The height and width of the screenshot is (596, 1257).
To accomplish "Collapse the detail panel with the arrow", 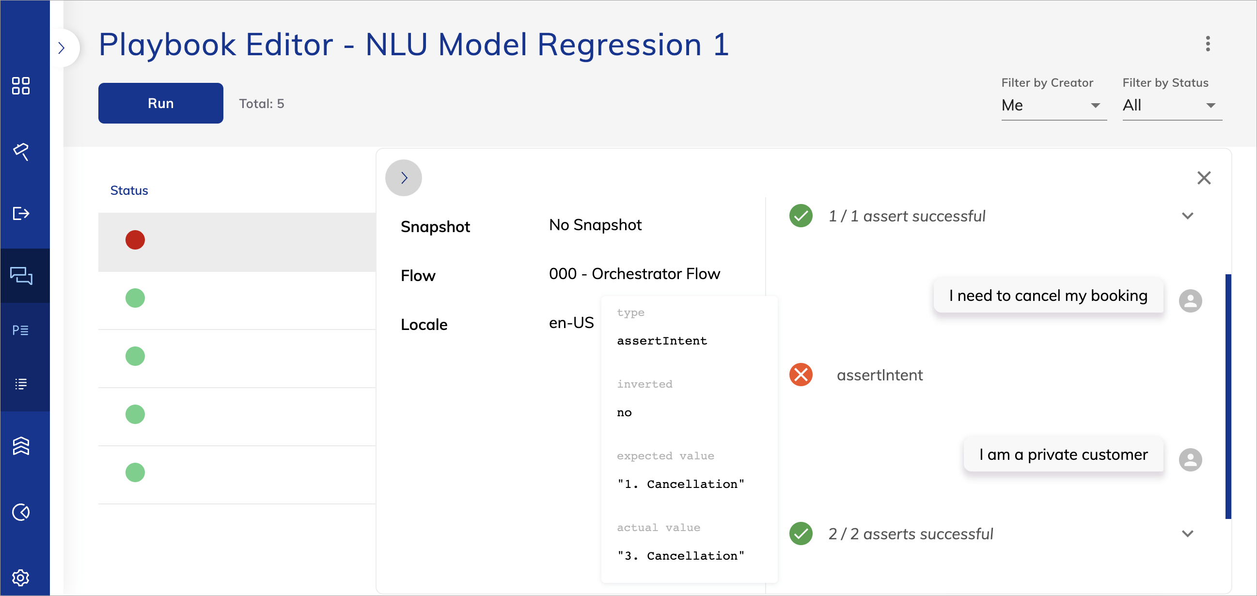I will click(403, 178).
